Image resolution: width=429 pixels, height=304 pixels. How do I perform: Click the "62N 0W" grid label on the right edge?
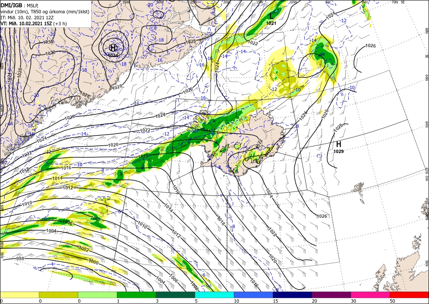pyautogui.click(x=426, y=175)
